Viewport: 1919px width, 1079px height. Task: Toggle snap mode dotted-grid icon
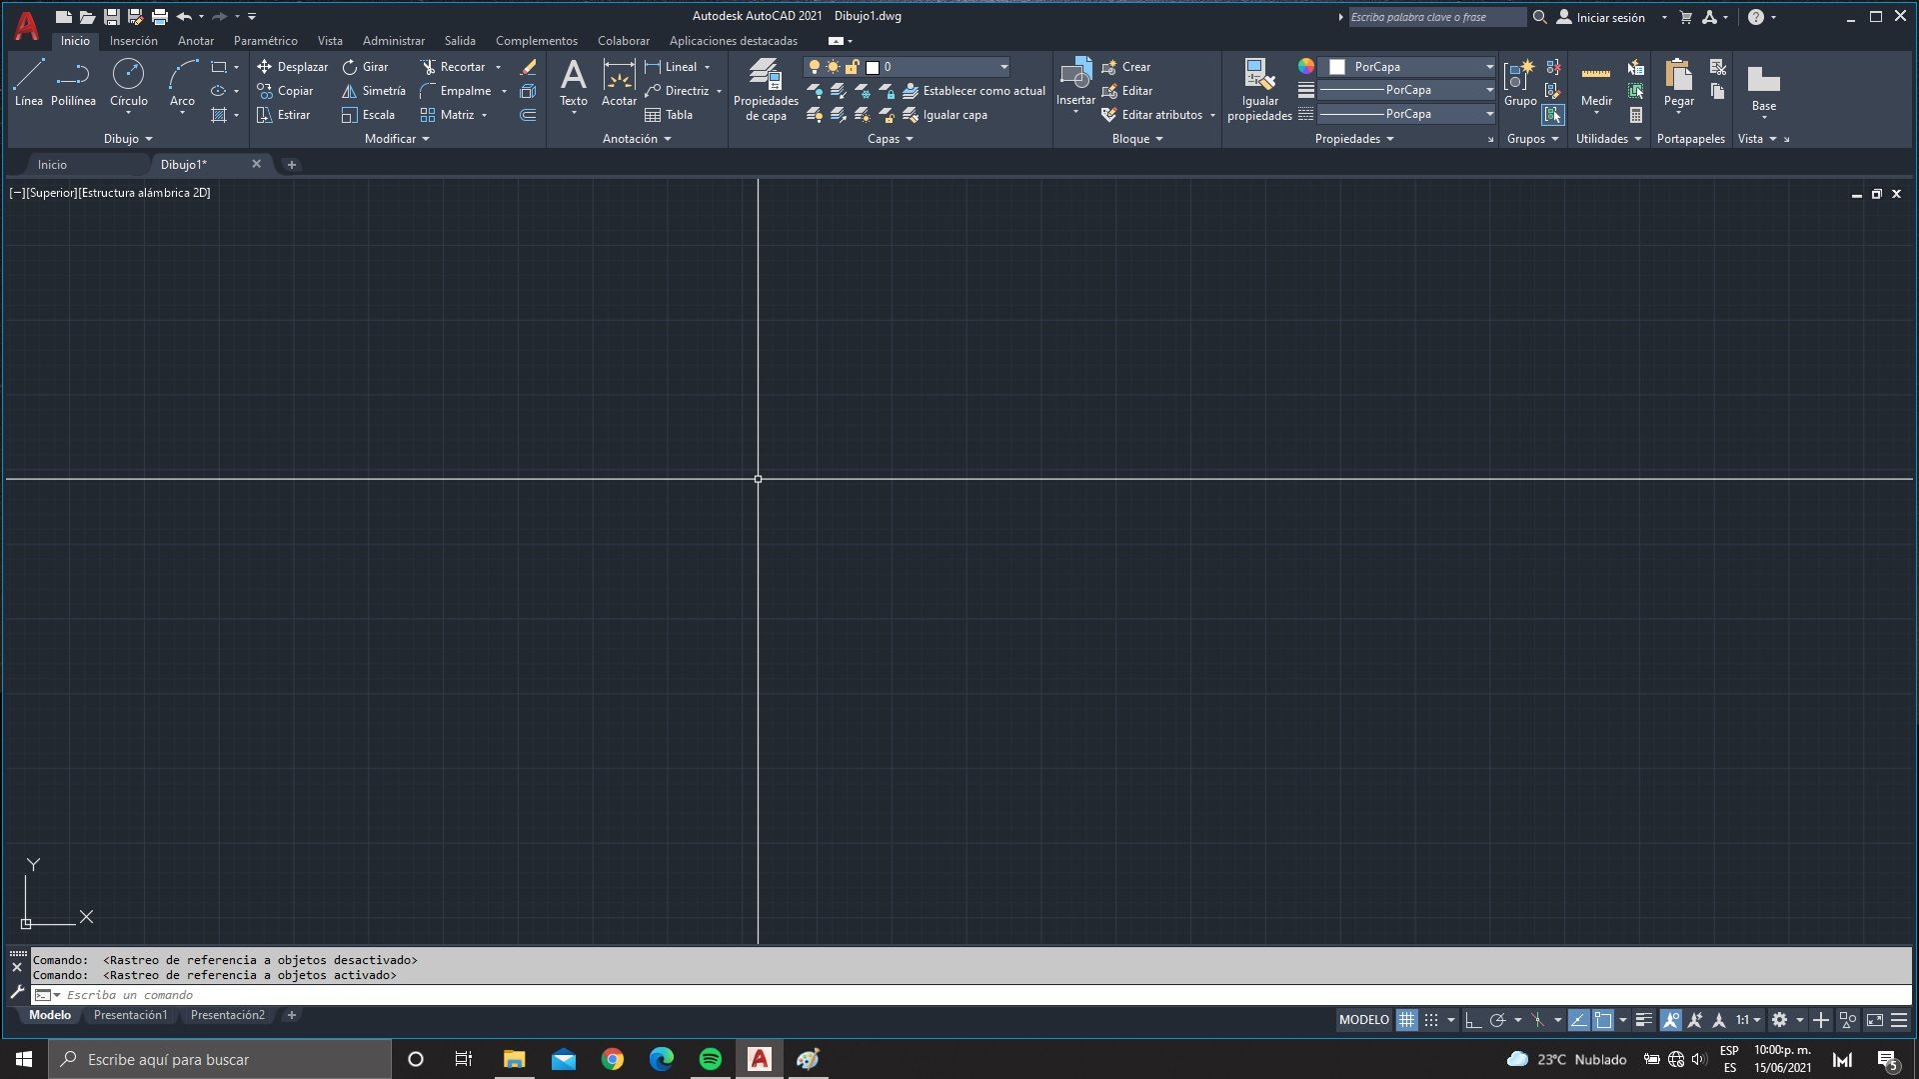click(x=1431, y=1020)
